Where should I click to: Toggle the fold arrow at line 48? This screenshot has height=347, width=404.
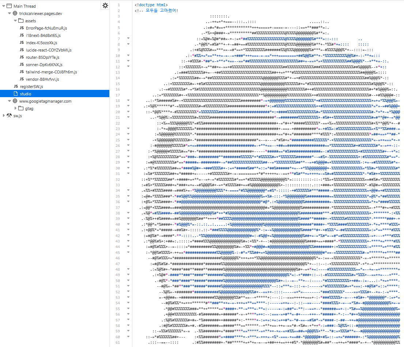(128, 269)
